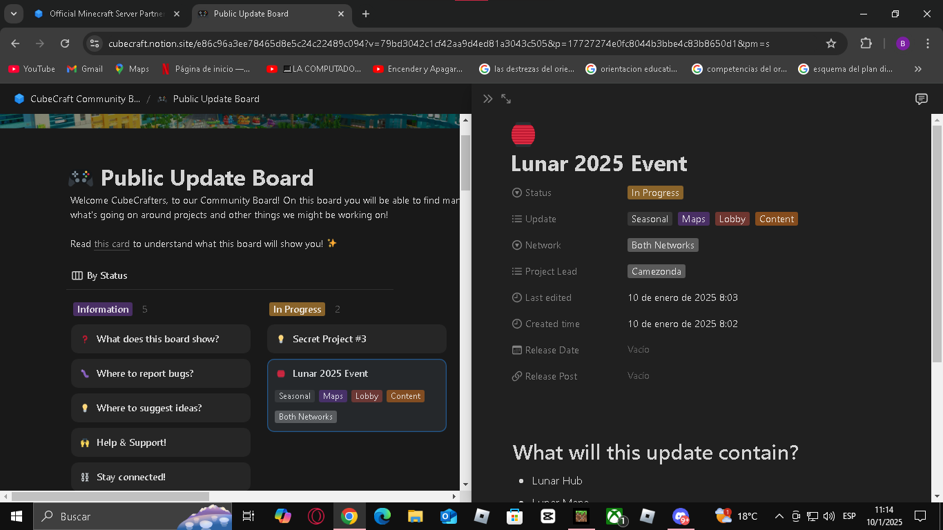Open the Microsoft Store taskbar icon
This screenshot has width=943, height=530.
514,516
